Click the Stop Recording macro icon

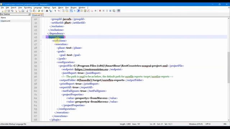click(103, 11)
